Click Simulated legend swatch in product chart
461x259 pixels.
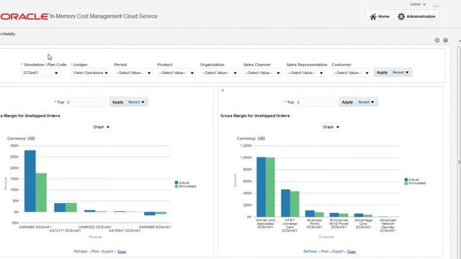176,186
